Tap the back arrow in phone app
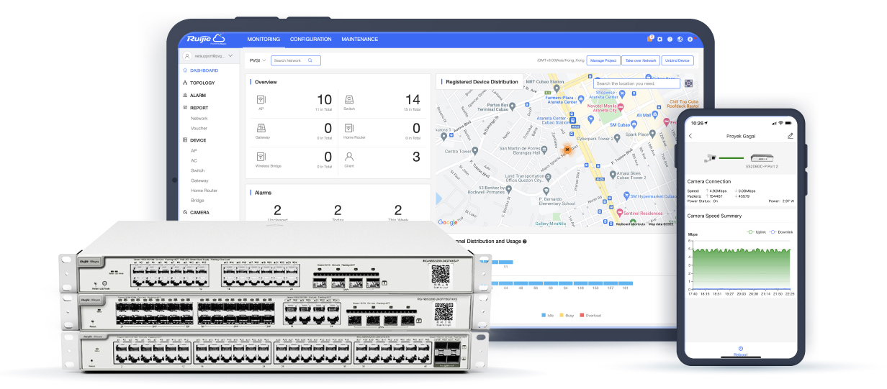 coord(691,136)
